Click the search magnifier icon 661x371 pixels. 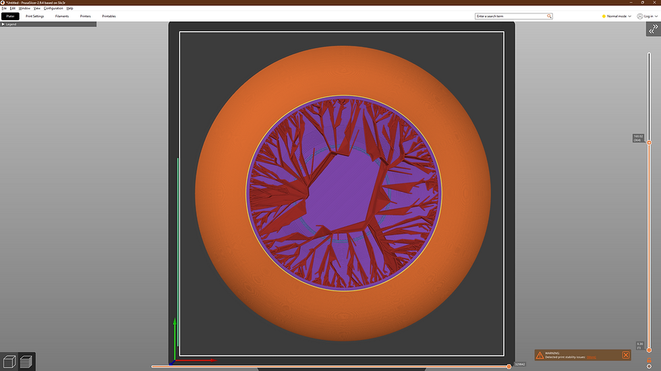click(549, 16)
